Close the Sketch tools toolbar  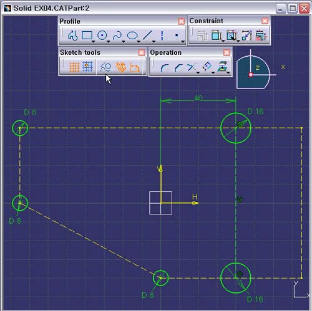[142, 52]
